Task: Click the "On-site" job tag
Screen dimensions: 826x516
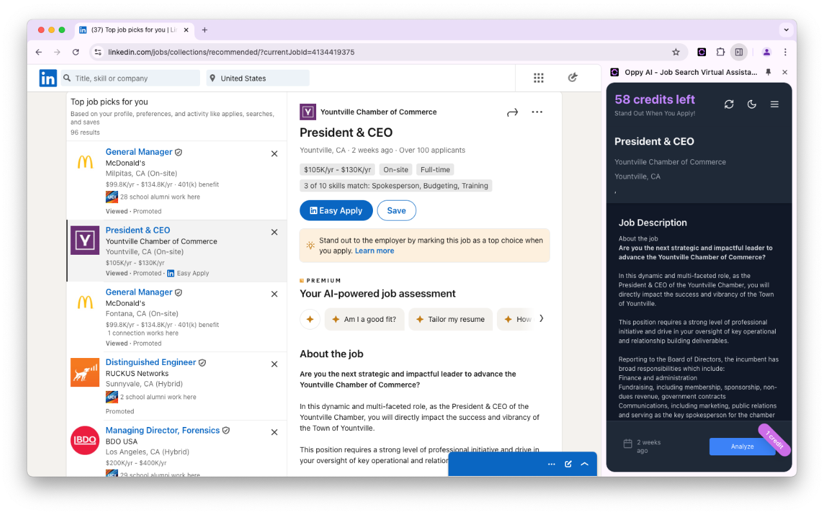Action: (x=396, y=170)
